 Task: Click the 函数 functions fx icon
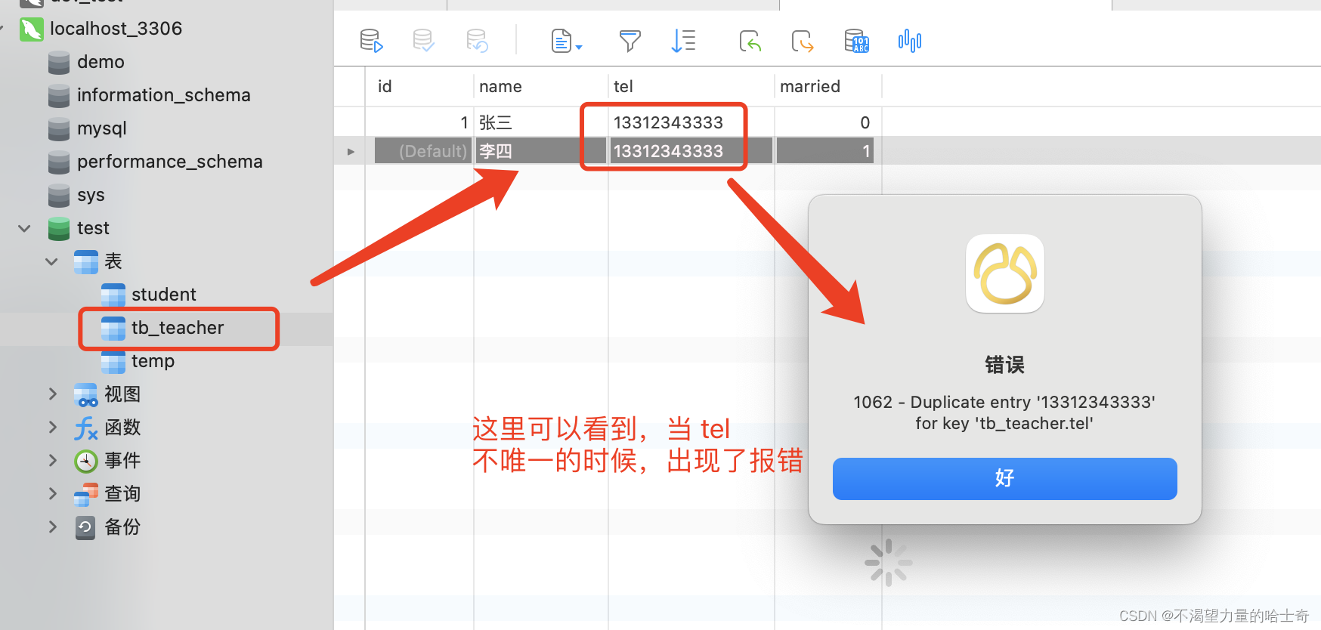coord(85,428)
